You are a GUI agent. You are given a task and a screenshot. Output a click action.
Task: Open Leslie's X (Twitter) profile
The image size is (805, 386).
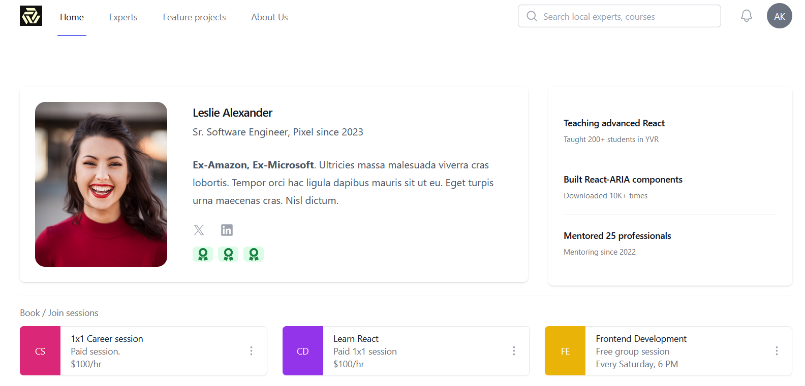click(199, 230)
